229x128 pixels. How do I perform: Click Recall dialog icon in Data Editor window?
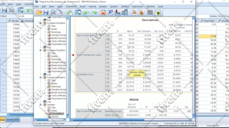(x=21, y=10)
